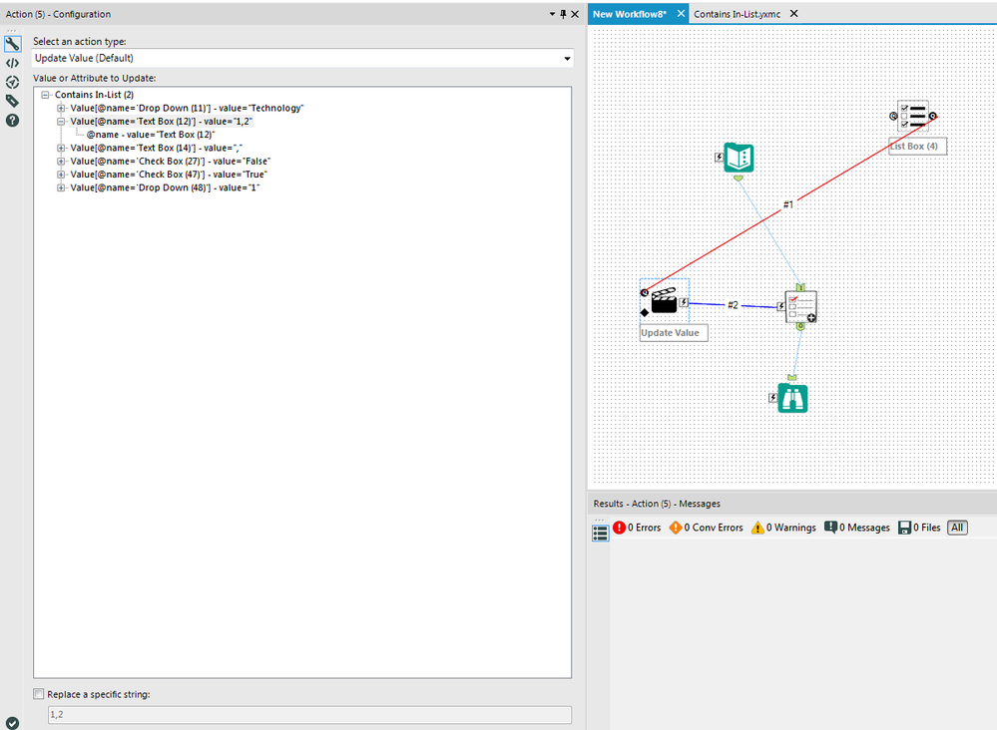Select Contains In-List (2) root node
The image size is (997, 730).
point(94,95)
